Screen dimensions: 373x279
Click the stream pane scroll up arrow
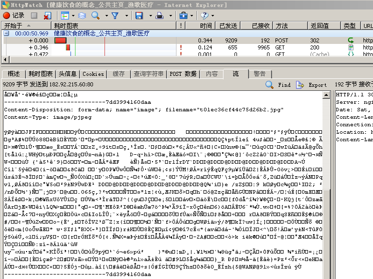click(x=326, y=95)
